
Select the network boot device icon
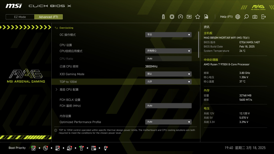[x=106, y=148]
